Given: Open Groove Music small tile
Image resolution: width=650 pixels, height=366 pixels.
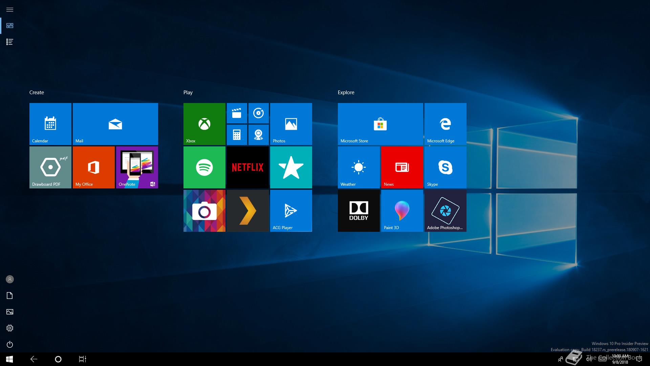Looking at the screenshot, I should pos(259,113).
